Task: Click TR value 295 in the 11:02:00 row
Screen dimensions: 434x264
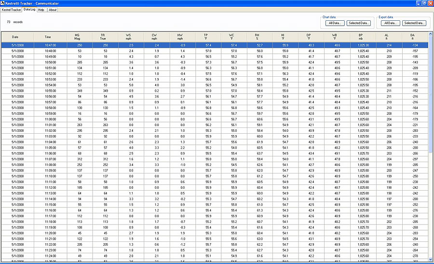Action: 106,131
